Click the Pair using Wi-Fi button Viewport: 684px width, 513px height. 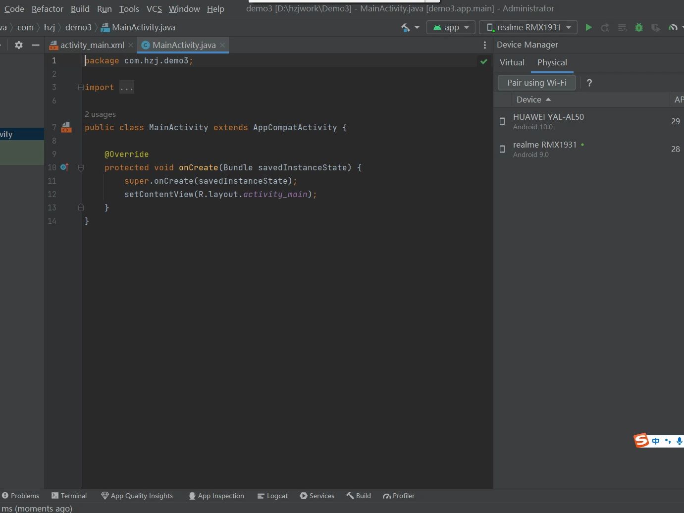point(536,83)
